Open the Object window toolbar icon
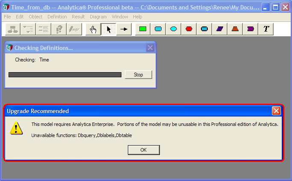This screenshot has width=292, height=181. 44,29
